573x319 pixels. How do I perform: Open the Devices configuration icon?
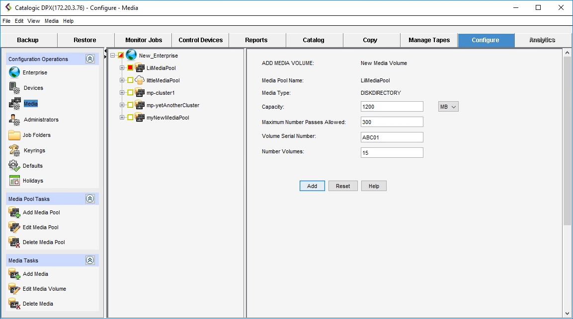[x=14, y=88]
